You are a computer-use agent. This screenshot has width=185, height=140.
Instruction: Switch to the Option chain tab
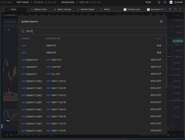[x=39, y=10]
